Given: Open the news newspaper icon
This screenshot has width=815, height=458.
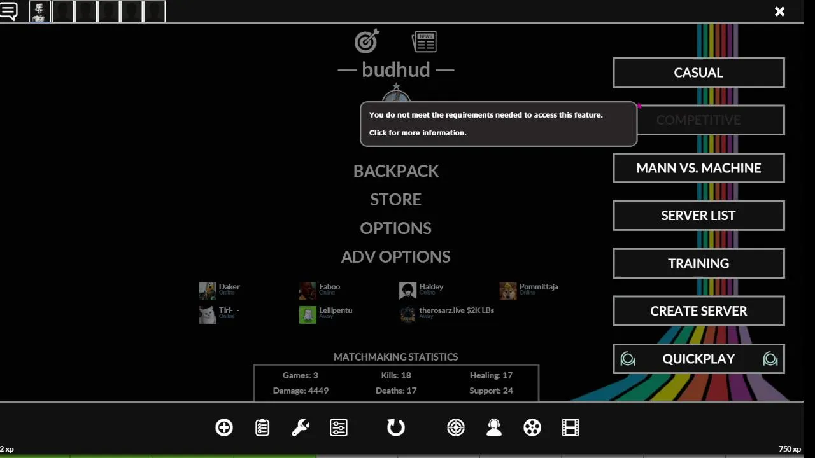Looking at the screenshot, I should [x=424, y=41].
